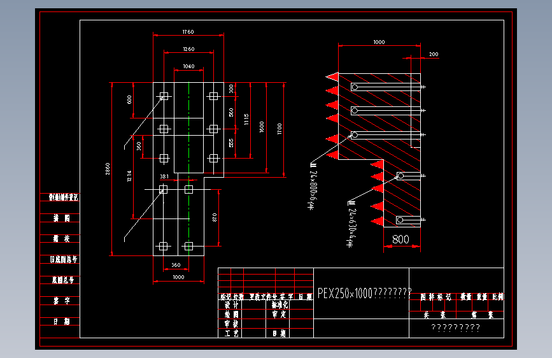Select the 审定 cell
Screen dimensions: 552x358
tap(279, 314)
